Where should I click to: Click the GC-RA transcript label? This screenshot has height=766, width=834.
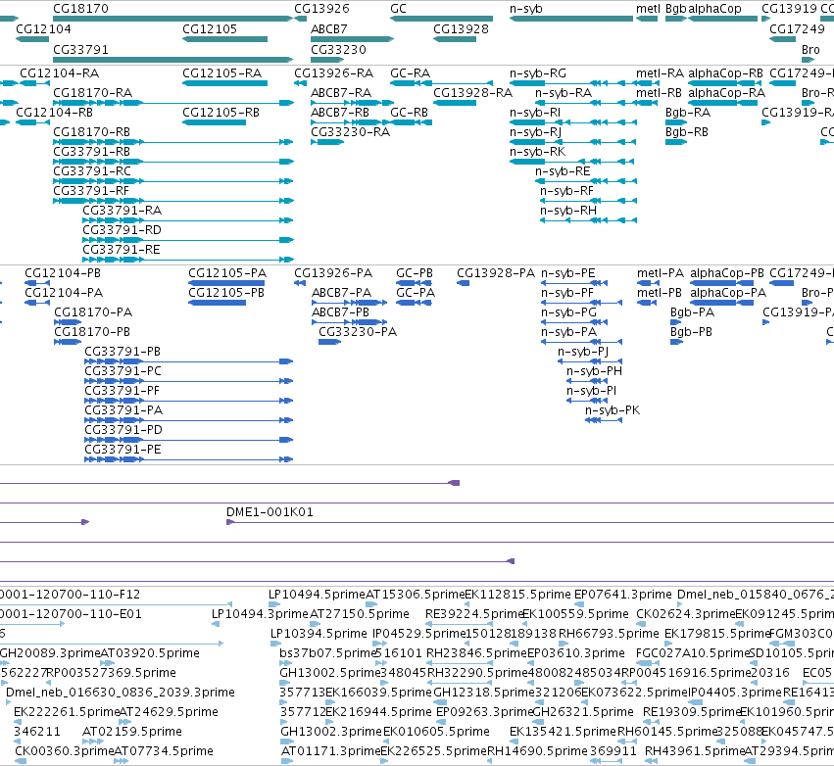pos(410,73)
